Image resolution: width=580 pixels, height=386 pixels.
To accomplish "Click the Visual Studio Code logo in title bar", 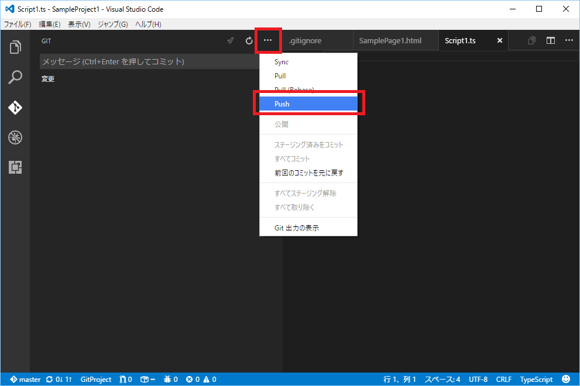I will [10, 9].
